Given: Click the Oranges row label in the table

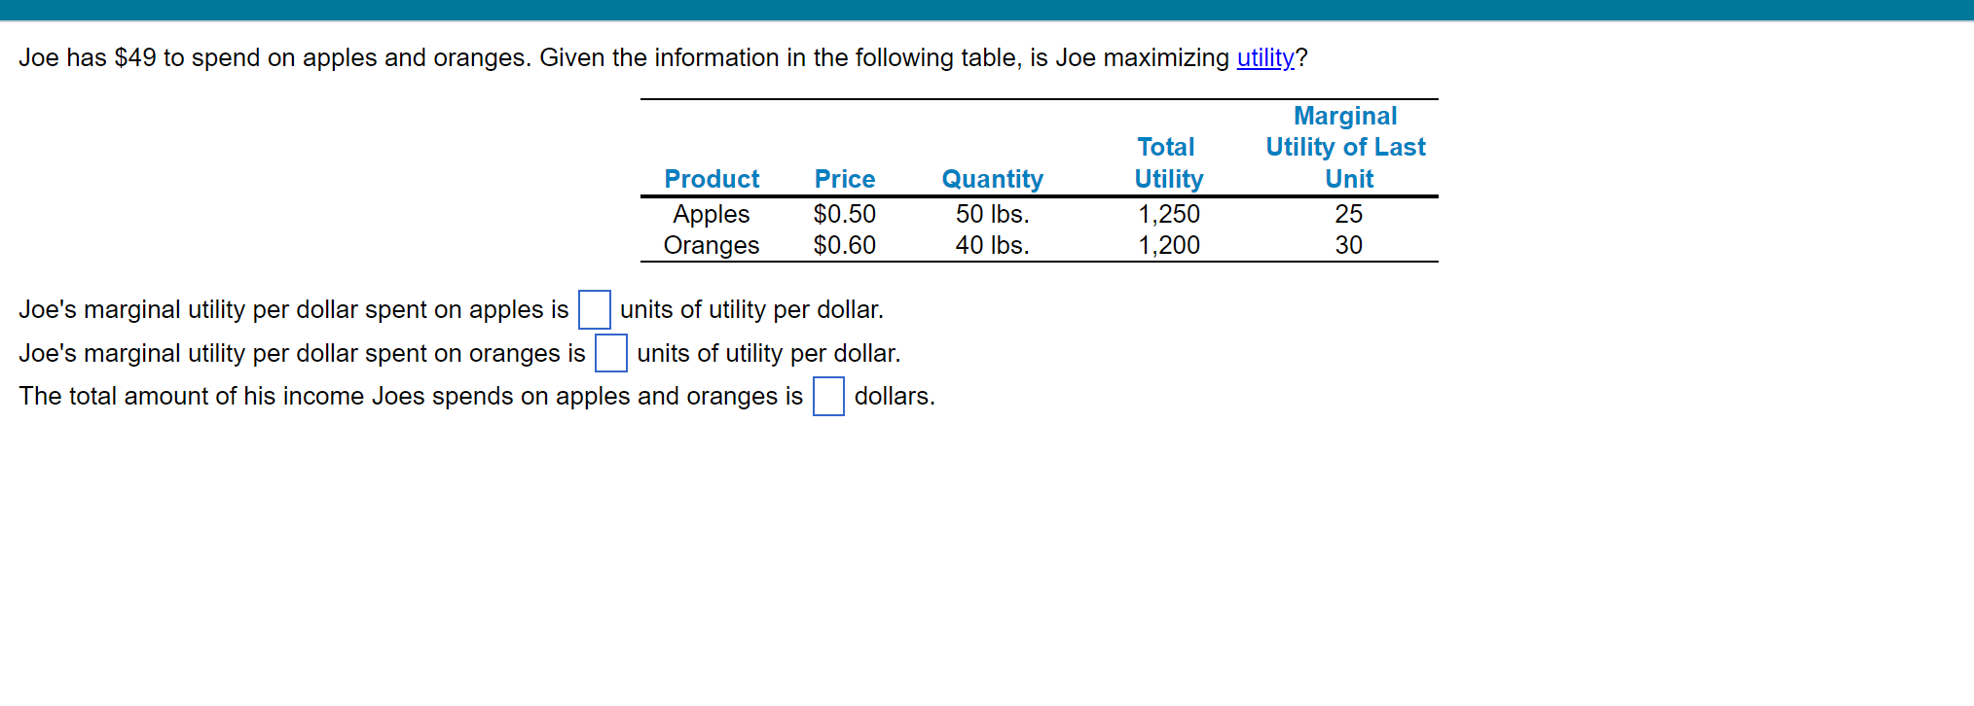Looking at the screenshot, I should tap(712, 245).
